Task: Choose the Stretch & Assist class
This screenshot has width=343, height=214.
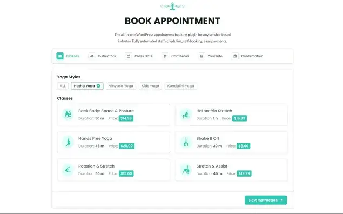Action: (x=231, y=170)
